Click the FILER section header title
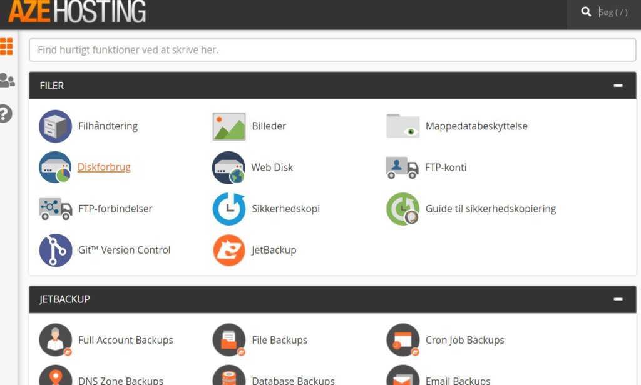The height and width of the screenshot is (385, 641). pos(52,86)
